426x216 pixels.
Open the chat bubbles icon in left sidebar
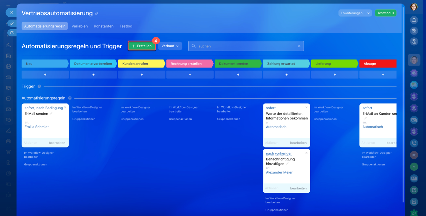(8, 120)
